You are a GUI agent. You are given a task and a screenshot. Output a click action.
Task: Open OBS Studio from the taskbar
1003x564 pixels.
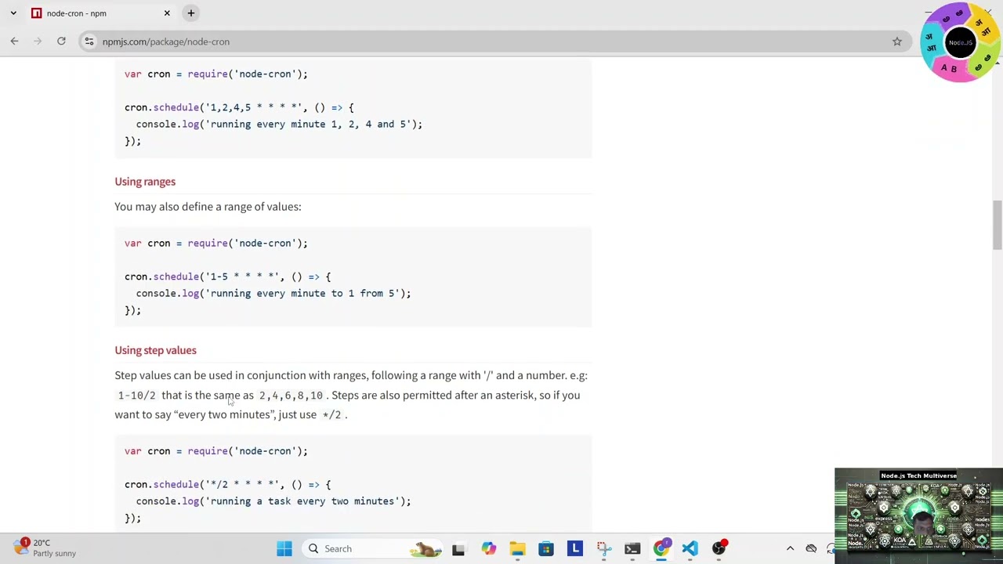click(719, 549)
